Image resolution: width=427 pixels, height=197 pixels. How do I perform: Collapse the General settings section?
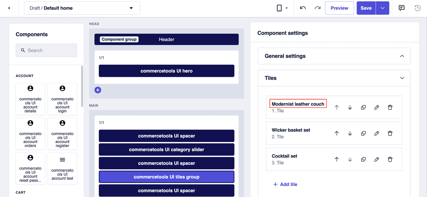[402, 56]
